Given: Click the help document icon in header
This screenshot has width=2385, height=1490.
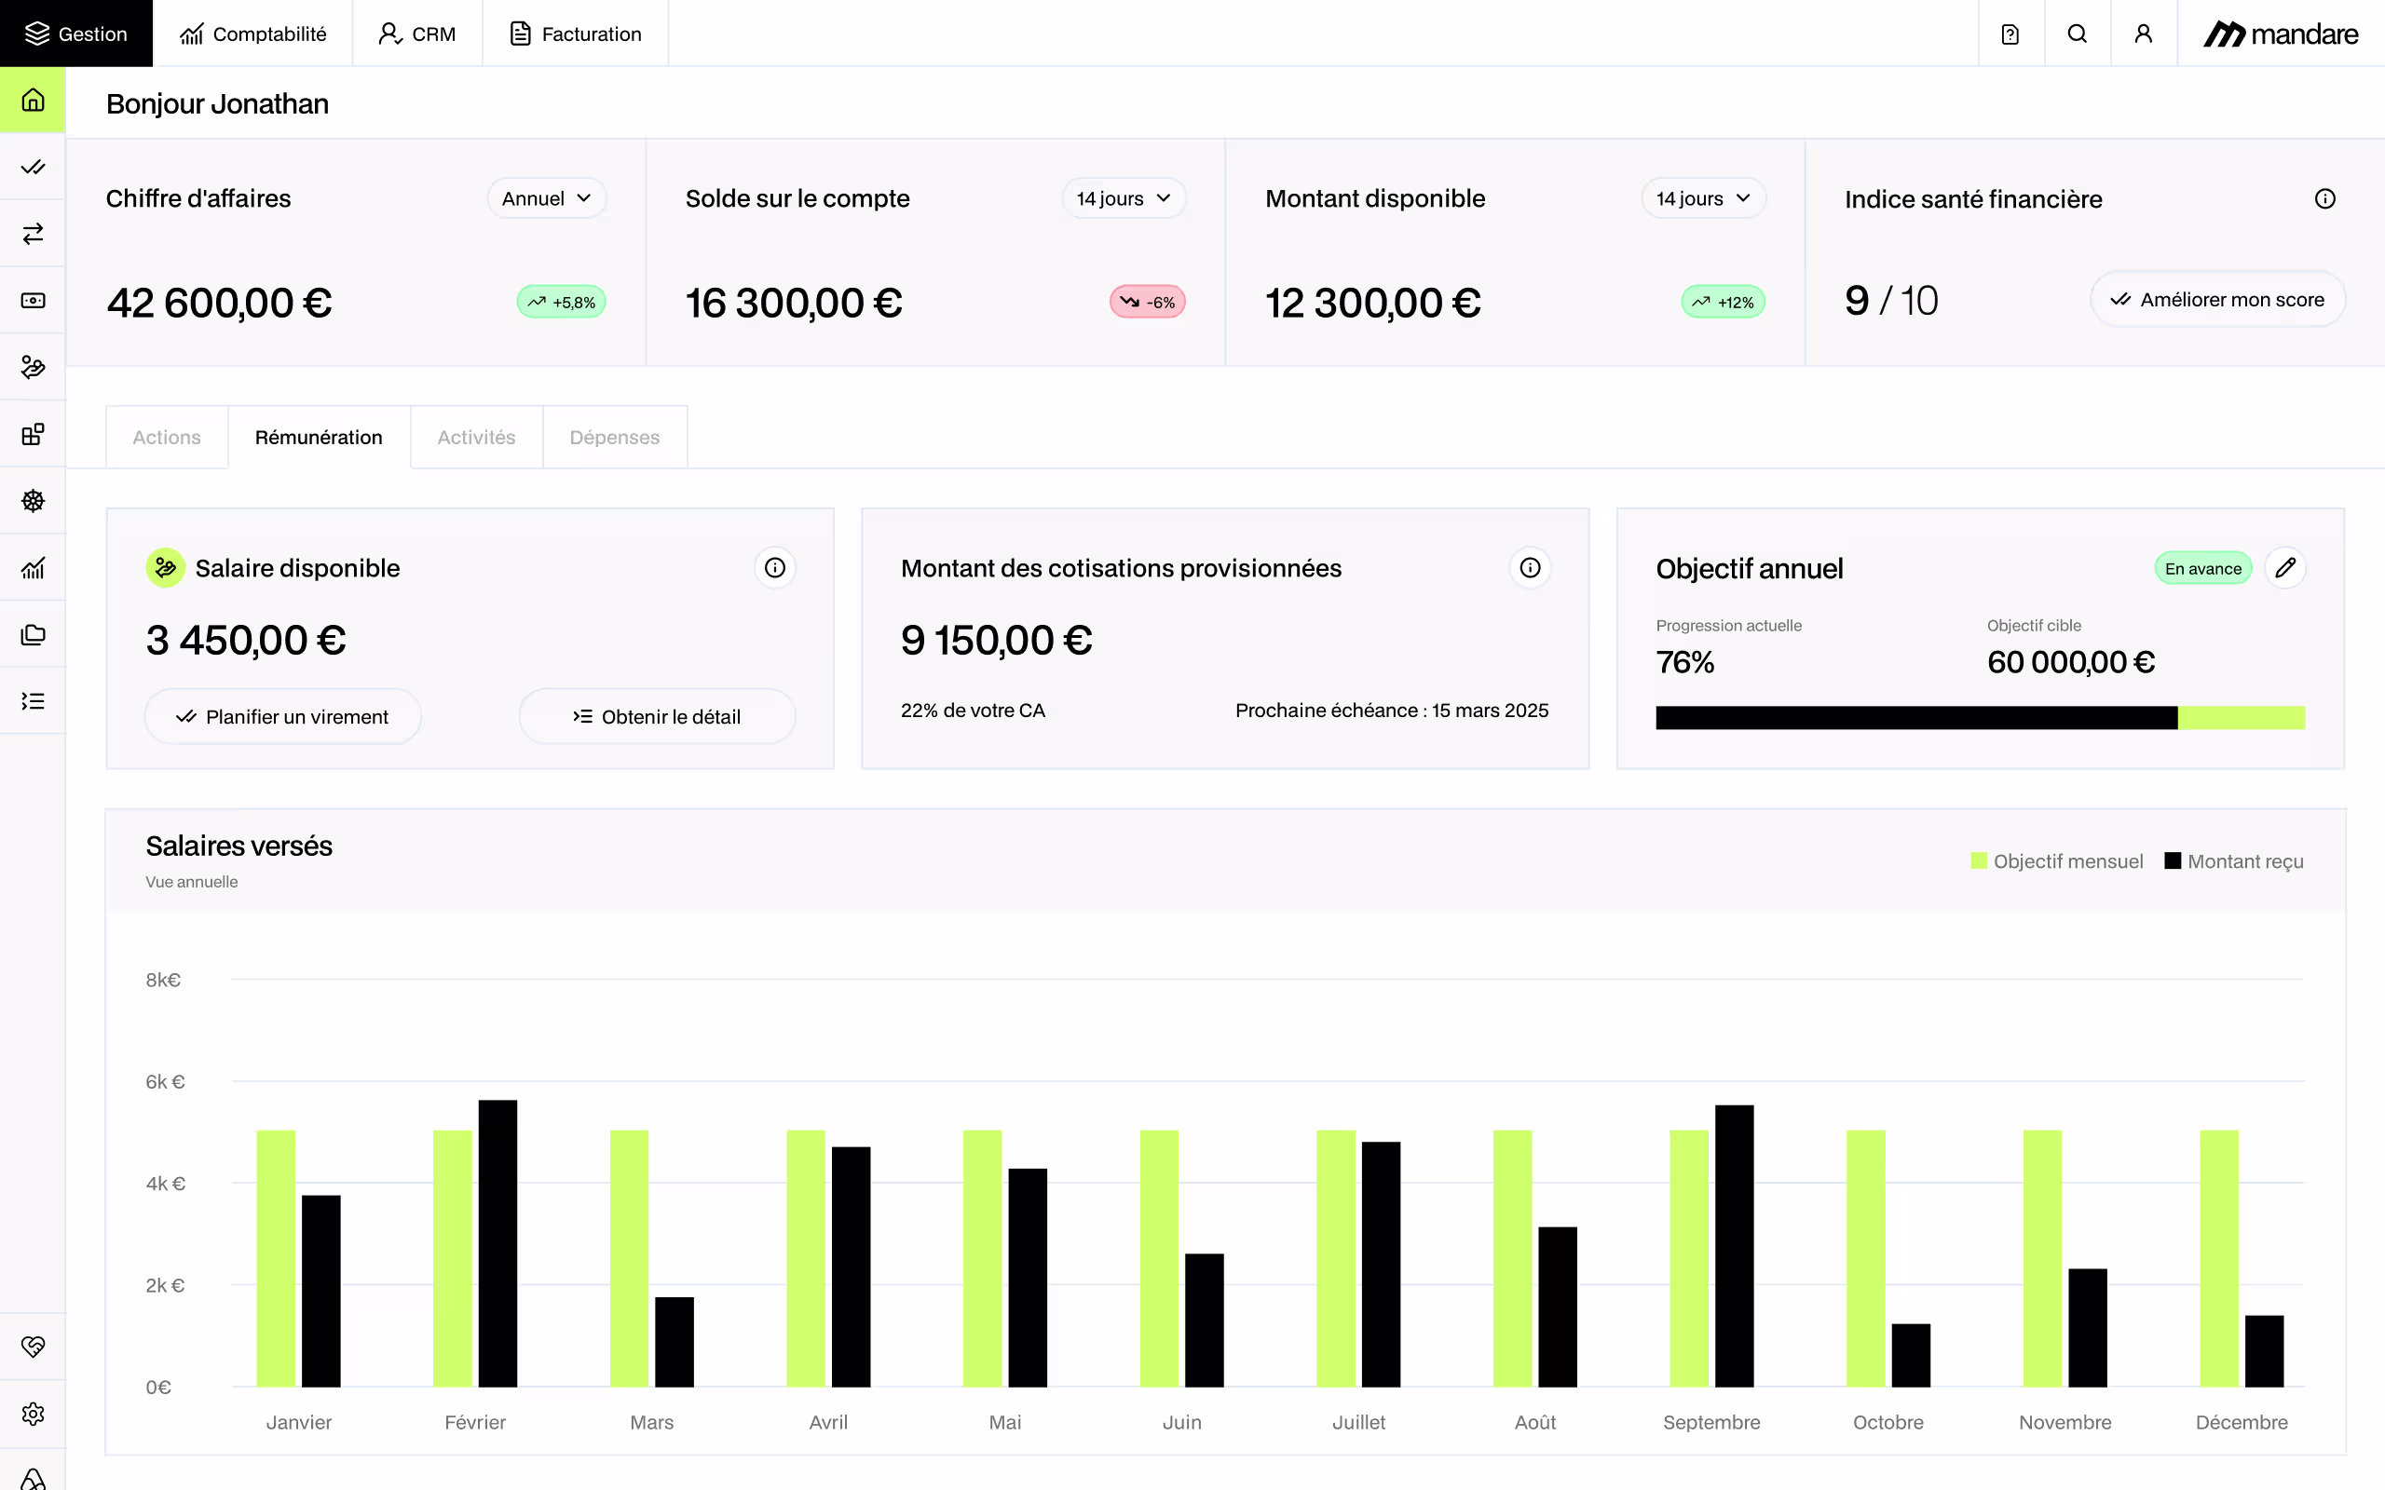Looking at the screenshot, I should tap(2010, 34).
